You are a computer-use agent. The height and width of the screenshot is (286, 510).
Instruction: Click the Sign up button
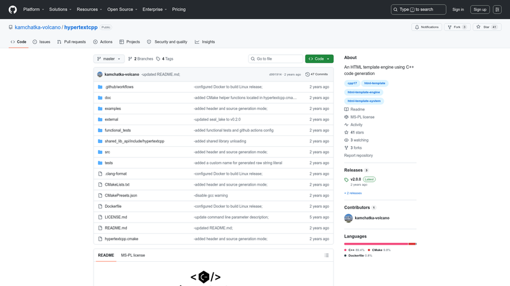(480, 10)
